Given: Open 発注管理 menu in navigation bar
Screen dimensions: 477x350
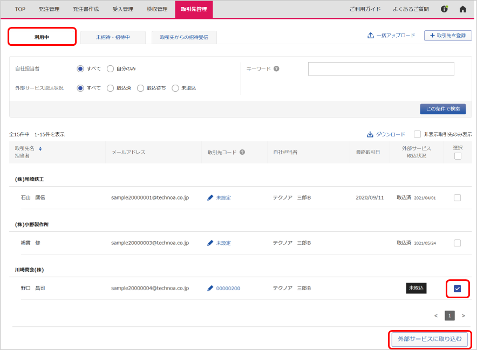Looking at the screenshot, I should pos(49,9).
